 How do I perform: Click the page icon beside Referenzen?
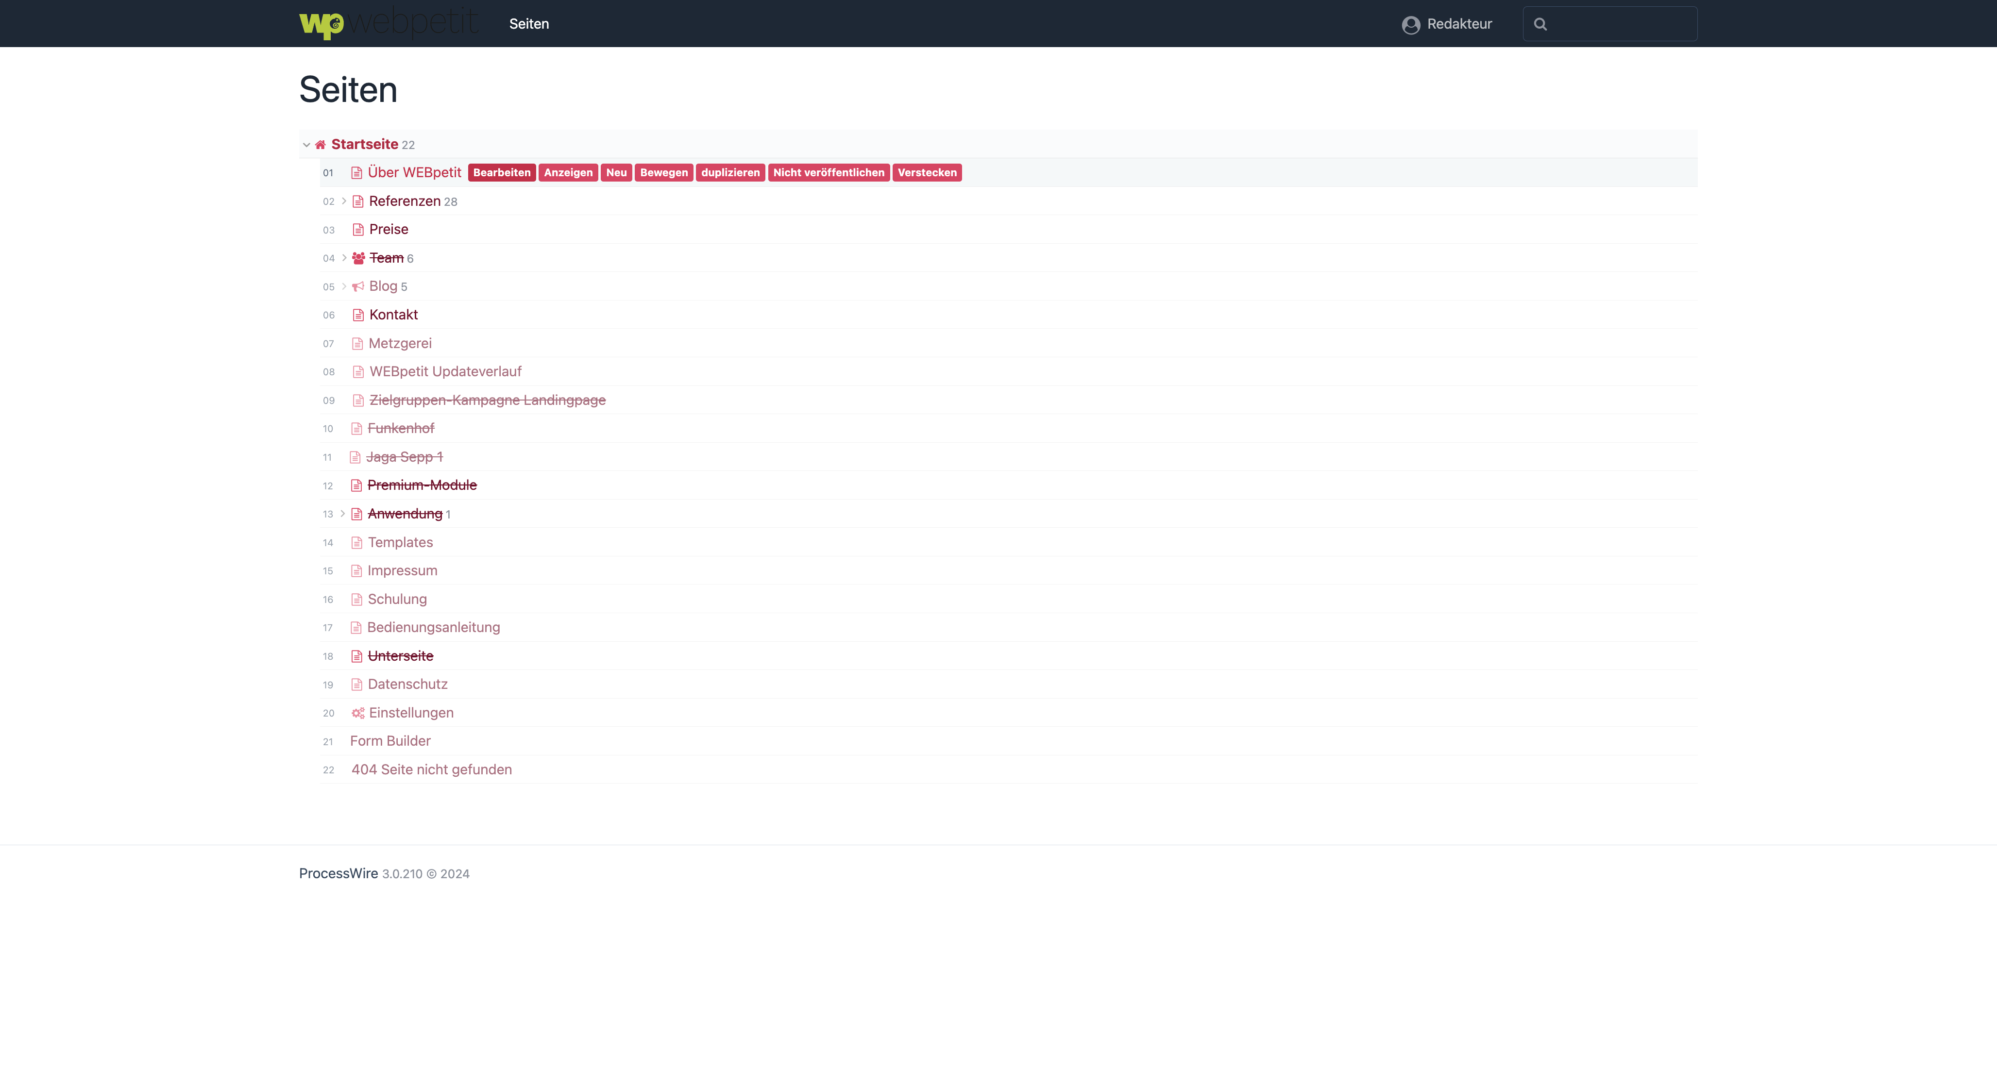[358, 201]
